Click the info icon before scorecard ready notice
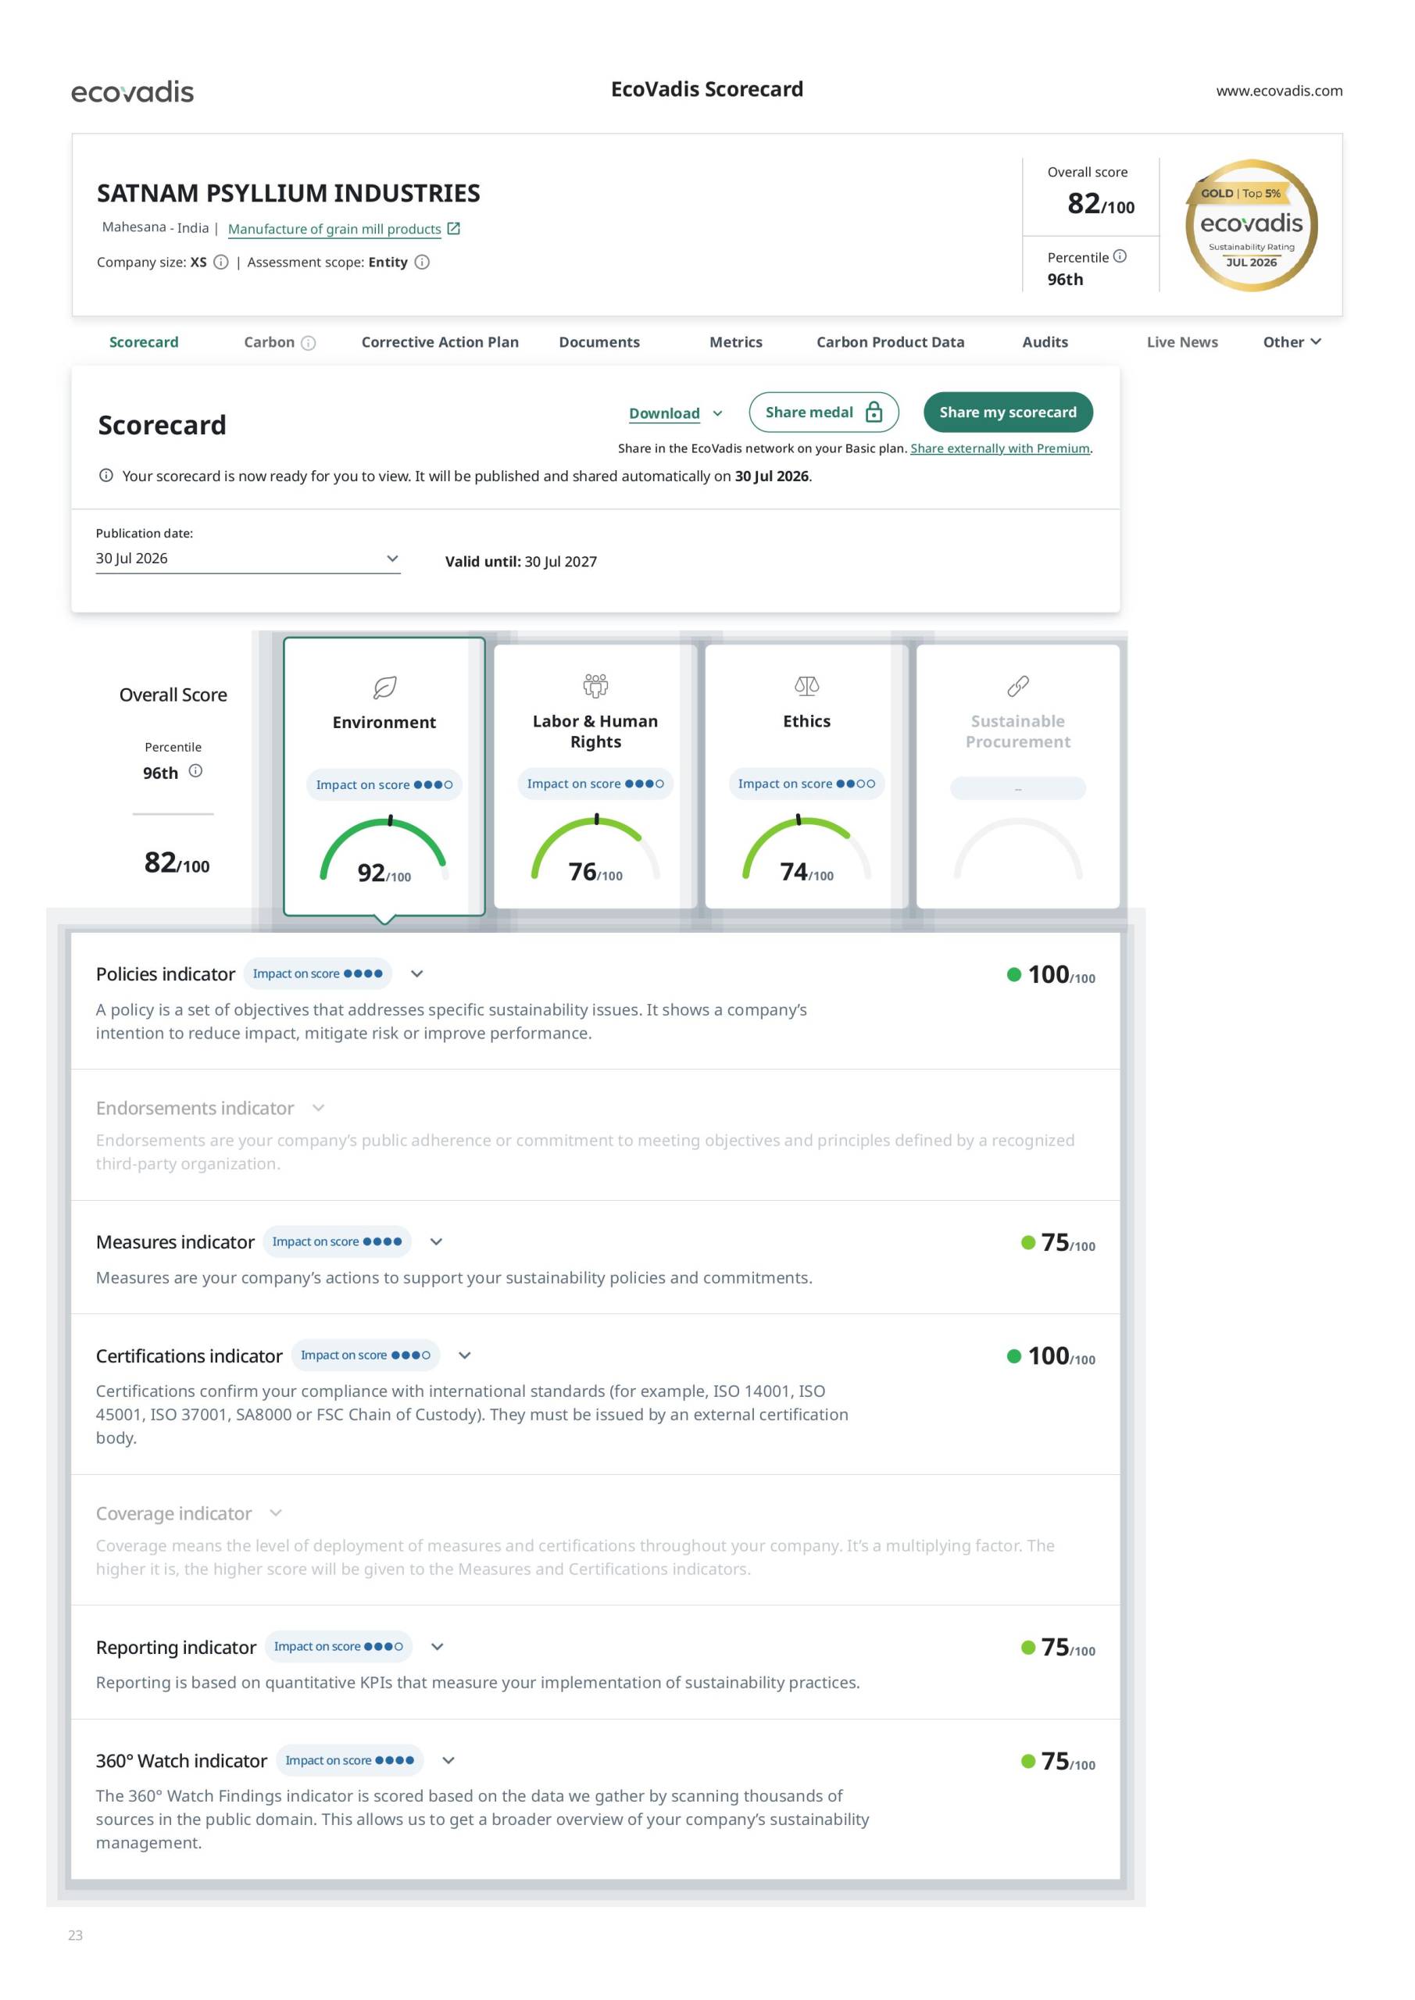 pos(106,476)
